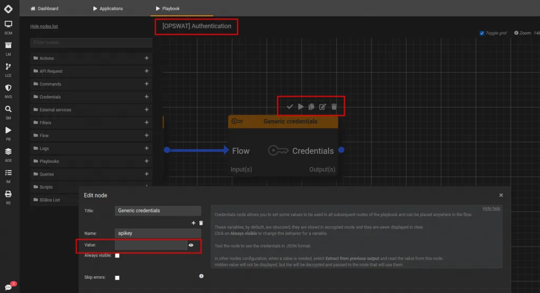Open the RS printer module
The width and height of the screenshot is (540, 293).
click(x=8, y=197)
